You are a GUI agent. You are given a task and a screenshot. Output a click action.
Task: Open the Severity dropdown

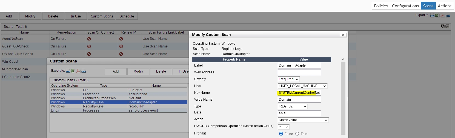289,79
